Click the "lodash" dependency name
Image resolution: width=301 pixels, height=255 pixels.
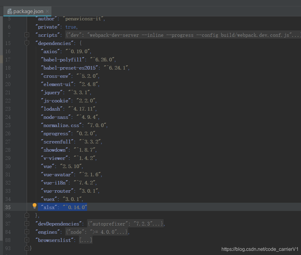click(52, 109)
